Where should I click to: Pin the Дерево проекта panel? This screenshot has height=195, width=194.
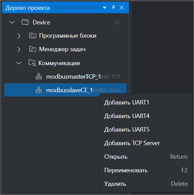(113, 7)
